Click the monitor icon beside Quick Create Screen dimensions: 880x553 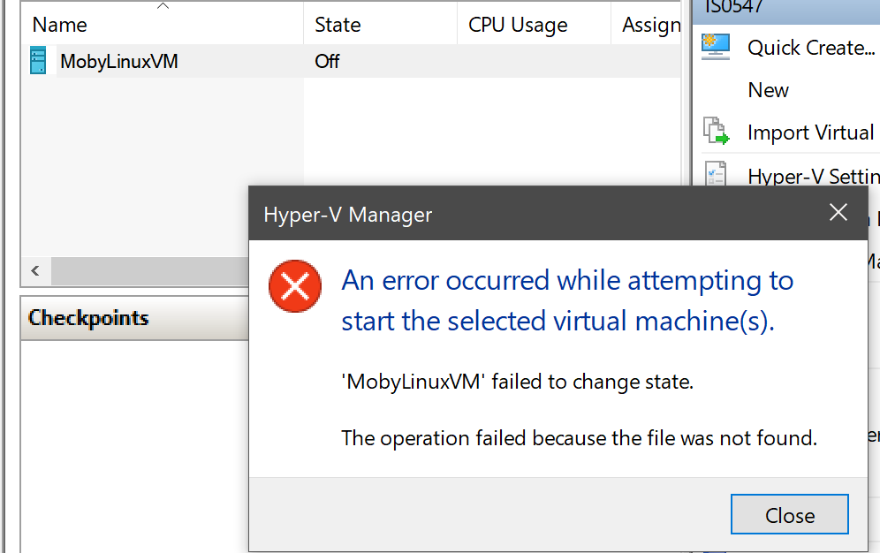point(717,46)
